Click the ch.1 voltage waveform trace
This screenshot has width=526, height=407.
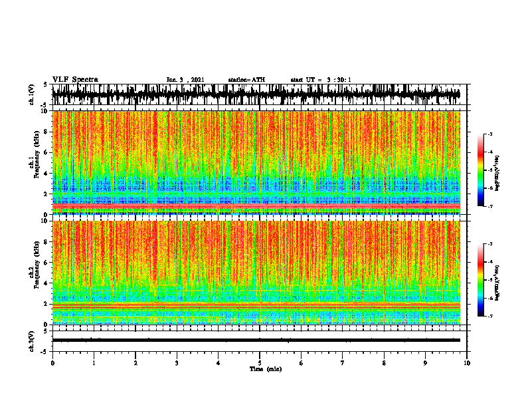pyautogui.click(x=256, y=94)
